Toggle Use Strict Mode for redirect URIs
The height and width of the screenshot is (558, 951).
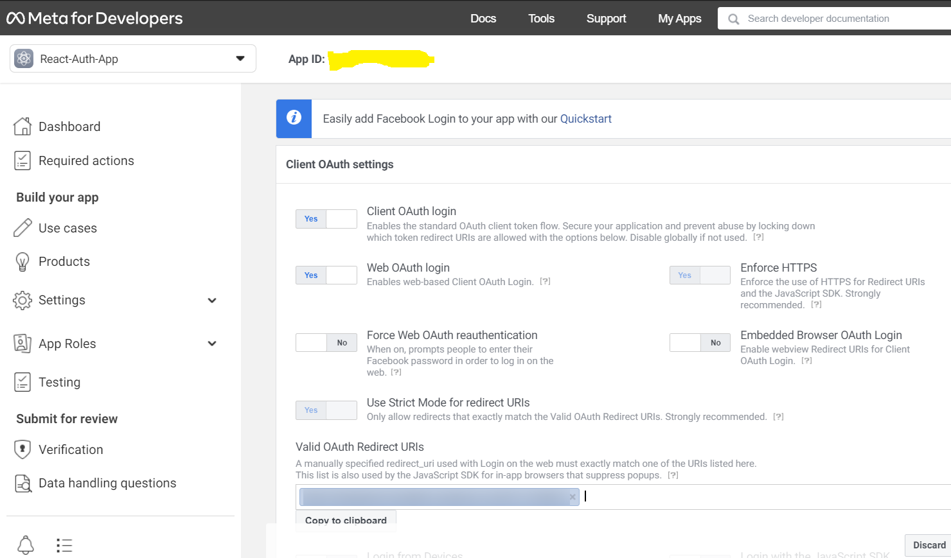point(326,410)
